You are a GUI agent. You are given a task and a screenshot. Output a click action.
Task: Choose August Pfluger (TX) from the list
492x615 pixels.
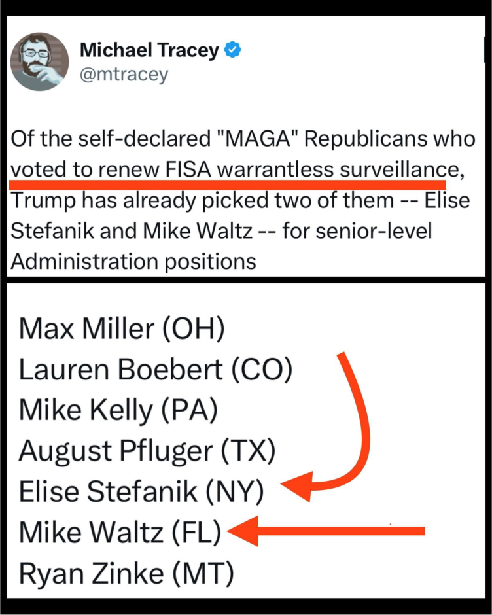(x=147, y=451)
